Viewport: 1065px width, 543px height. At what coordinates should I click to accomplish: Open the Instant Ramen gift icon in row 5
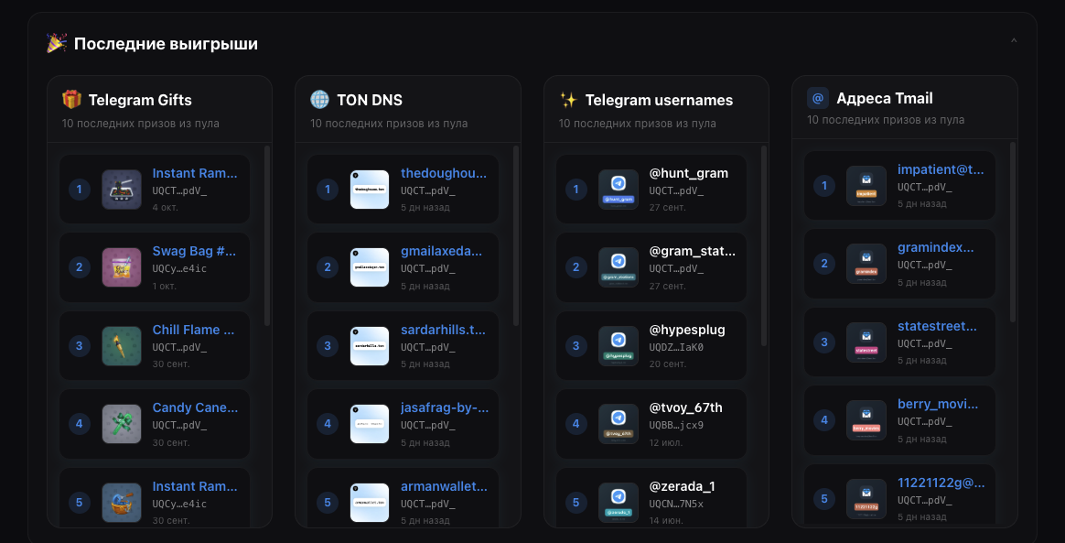pyautogui.click(x=122, y=503)
